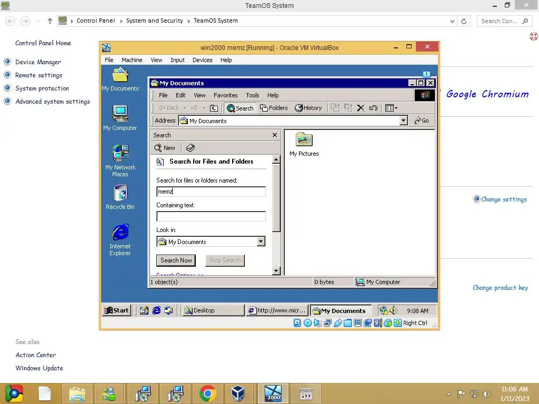Click Outlook Express quick launch icon

click(x=168, y=310)
